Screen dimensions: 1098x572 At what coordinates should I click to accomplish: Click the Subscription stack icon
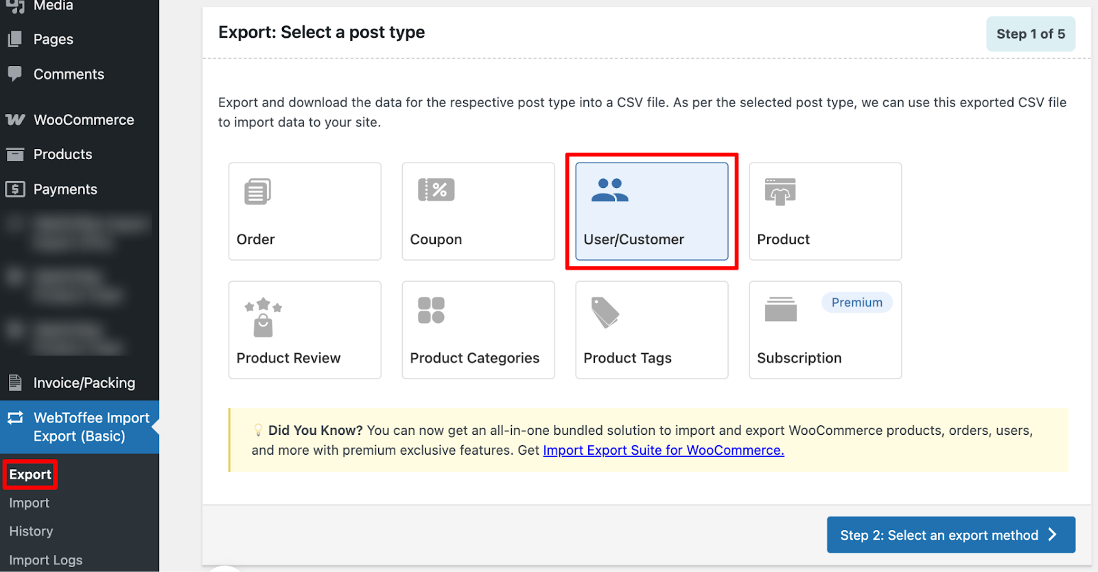click(x=780, y=309)
